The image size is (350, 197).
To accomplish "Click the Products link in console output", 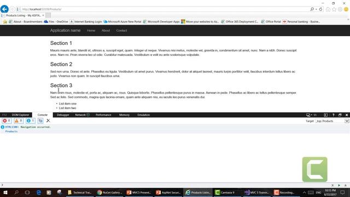I will [11, 131].
